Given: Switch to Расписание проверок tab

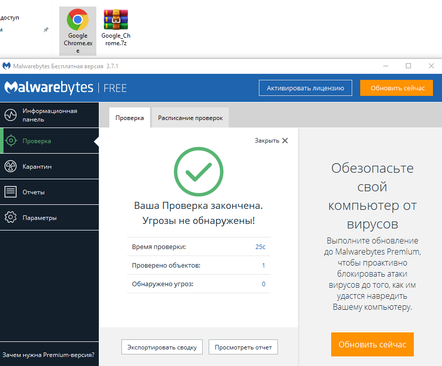Looking at the screenshot, I should point(190,117).
